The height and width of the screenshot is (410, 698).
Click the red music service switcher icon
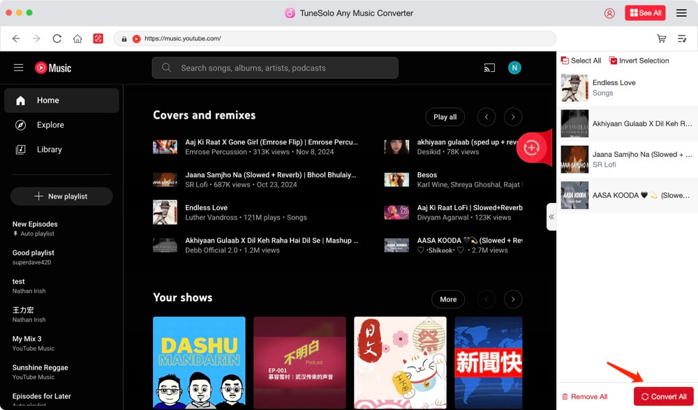tap(98, 38)
